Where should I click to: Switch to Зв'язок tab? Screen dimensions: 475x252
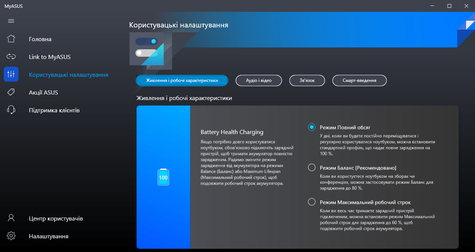[307, 80]
